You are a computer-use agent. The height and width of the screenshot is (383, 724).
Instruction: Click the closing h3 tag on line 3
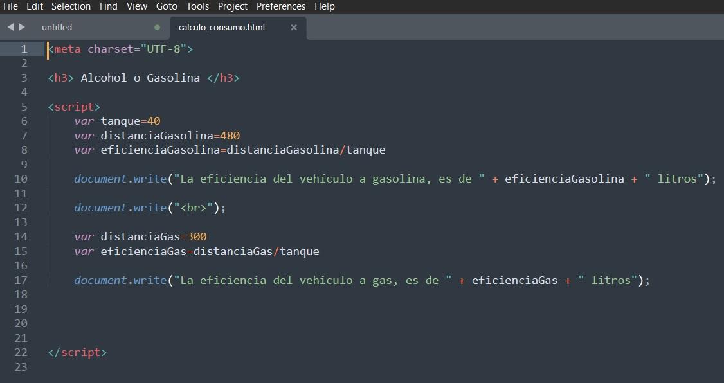(223, 78)
